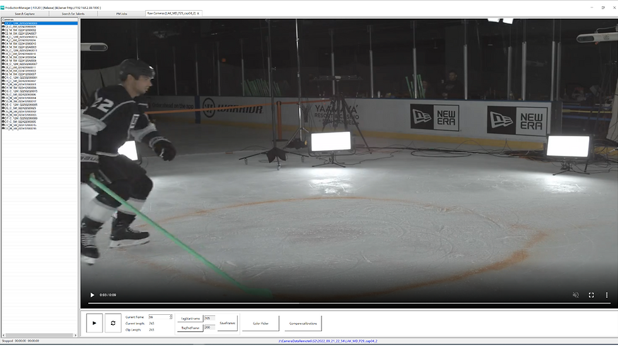Click the SaveFrames button

tap(228, 323)
